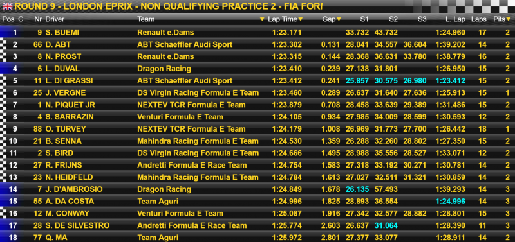Click the chequered flag beside position 5
The height and width of the screenshot is (242, 515).
3,80
